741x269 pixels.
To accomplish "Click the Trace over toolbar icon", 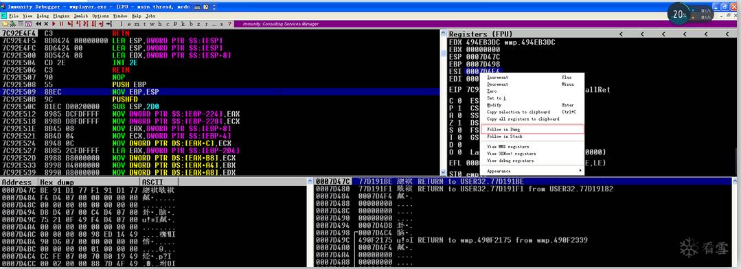I will pos(93,24).
